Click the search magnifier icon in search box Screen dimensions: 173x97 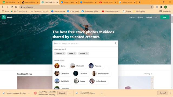click(x=115, y=43)
